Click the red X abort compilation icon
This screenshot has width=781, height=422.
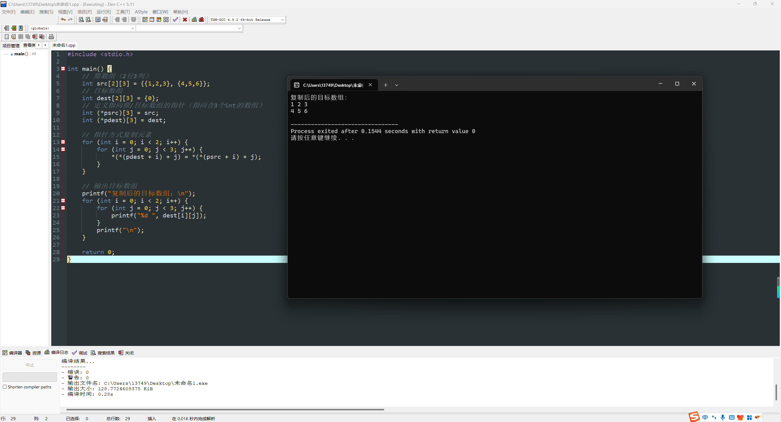pyautogui.click(x=185, y=20)
